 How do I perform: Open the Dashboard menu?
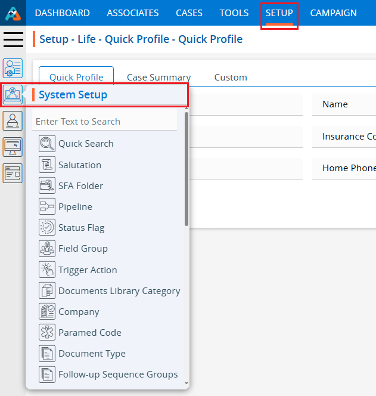click(x=63, y=13)
